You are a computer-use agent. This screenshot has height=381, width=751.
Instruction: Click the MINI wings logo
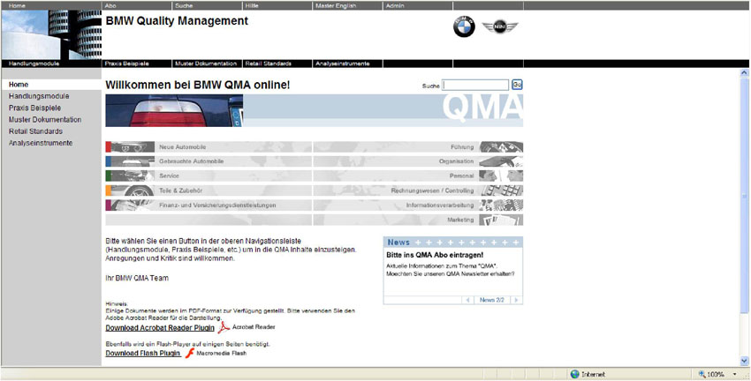pyautogui.click(x=500, y=28)
